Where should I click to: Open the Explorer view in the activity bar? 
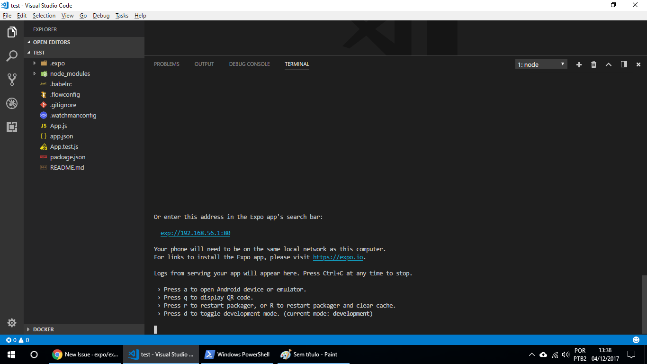click(11, 32)
